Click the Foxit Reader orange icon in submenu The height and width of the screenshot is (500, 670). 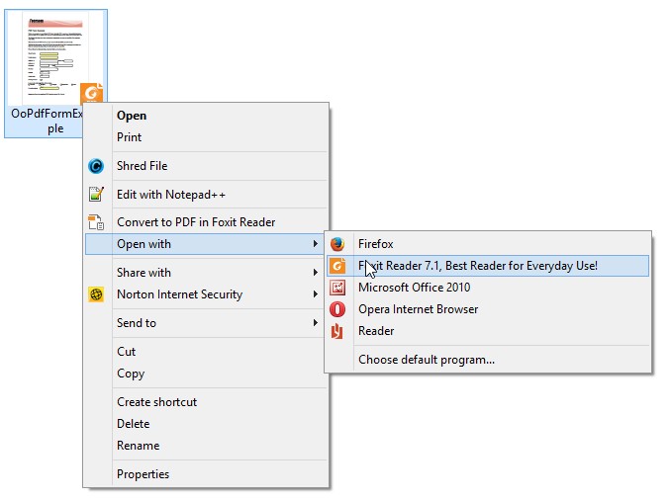pyautogui.click(x=337, y=266)
